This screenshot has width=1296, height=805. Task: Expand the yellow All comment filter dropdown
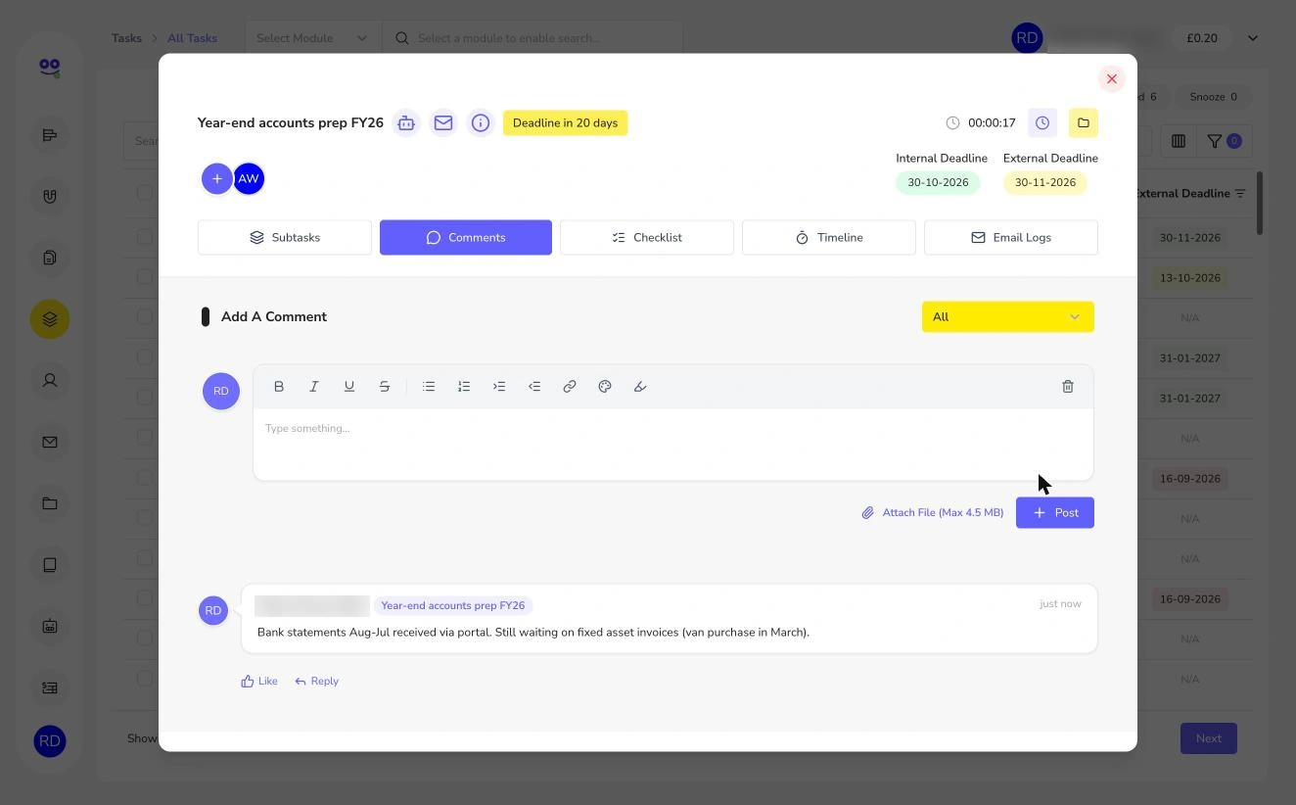[x=1008, y=317]
